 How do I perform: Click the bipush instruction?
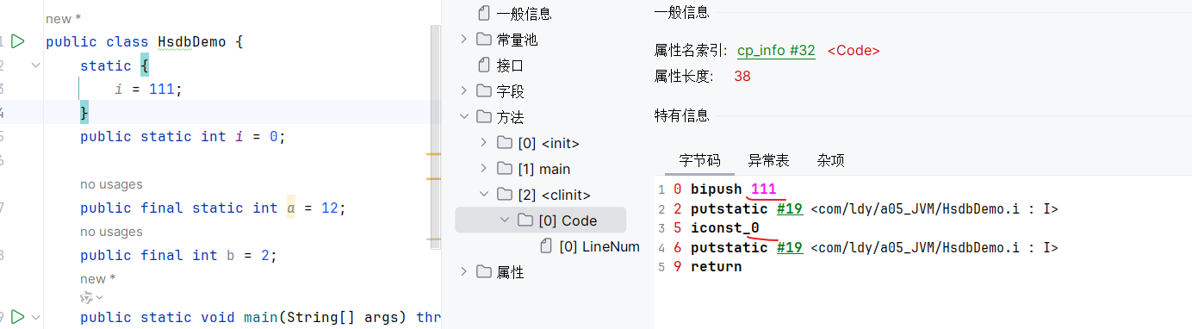click(717, 189)
